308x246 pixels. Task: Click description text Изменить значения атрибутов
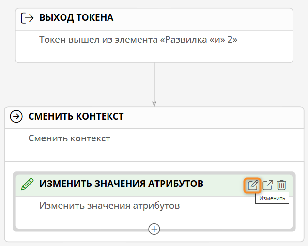coord(109,206)
